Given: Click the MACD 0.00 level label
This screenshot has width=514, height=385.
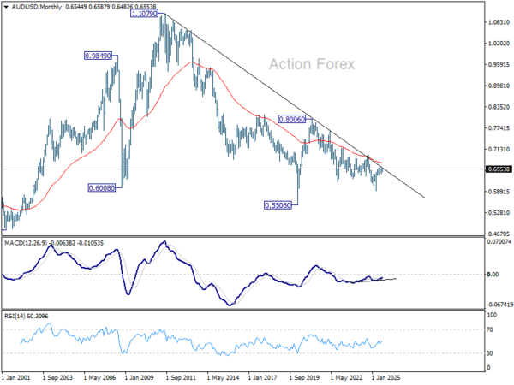Looking at the screenshot, I should 493,275.
